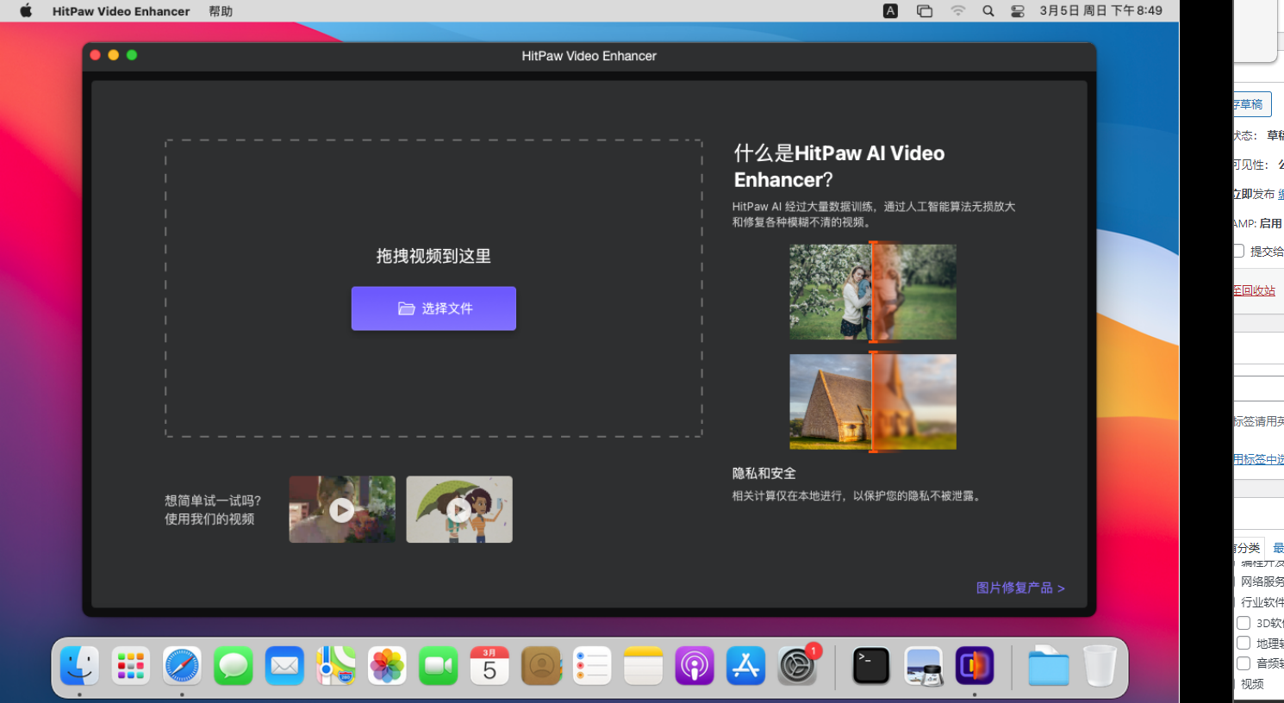The image size is (1284, 703).
Task: Open Preview from the Dock
Action: coord(923,666)
